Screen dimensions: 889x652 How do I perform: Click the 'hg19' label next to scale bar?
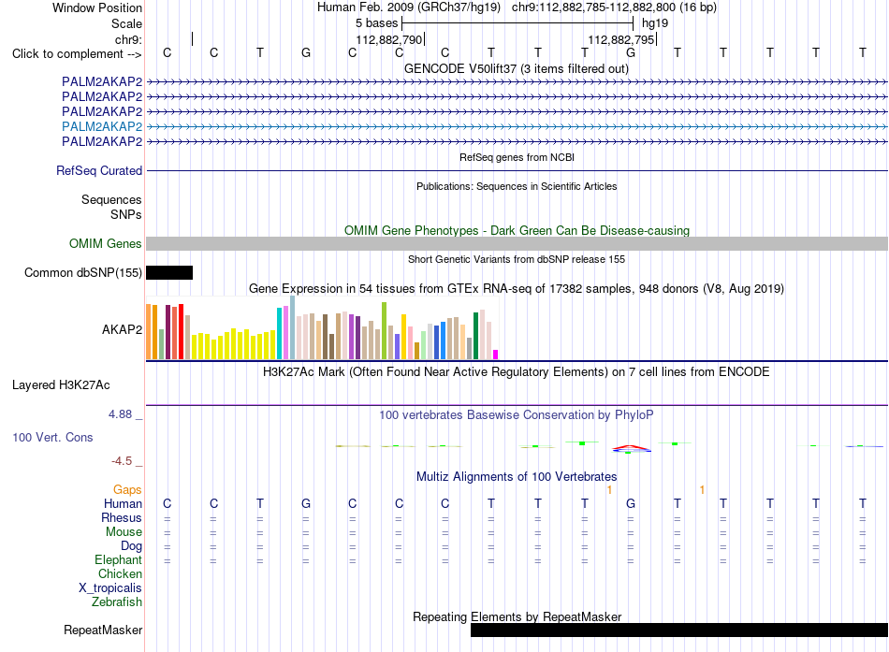coord(655,23)
